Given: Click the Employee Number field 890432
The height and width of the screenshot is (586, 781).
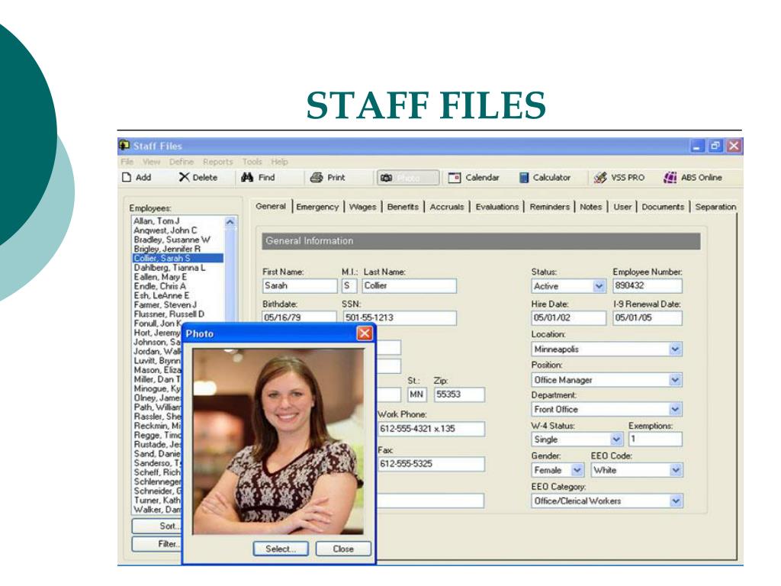Looking at the screenshot, I should coord(647,285).
